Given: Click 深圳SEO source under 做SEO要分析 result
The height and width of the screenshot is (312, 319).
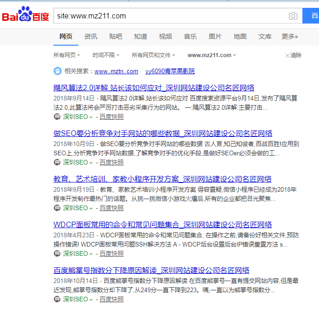Looking at the screenshot, I should coord(75,162).
